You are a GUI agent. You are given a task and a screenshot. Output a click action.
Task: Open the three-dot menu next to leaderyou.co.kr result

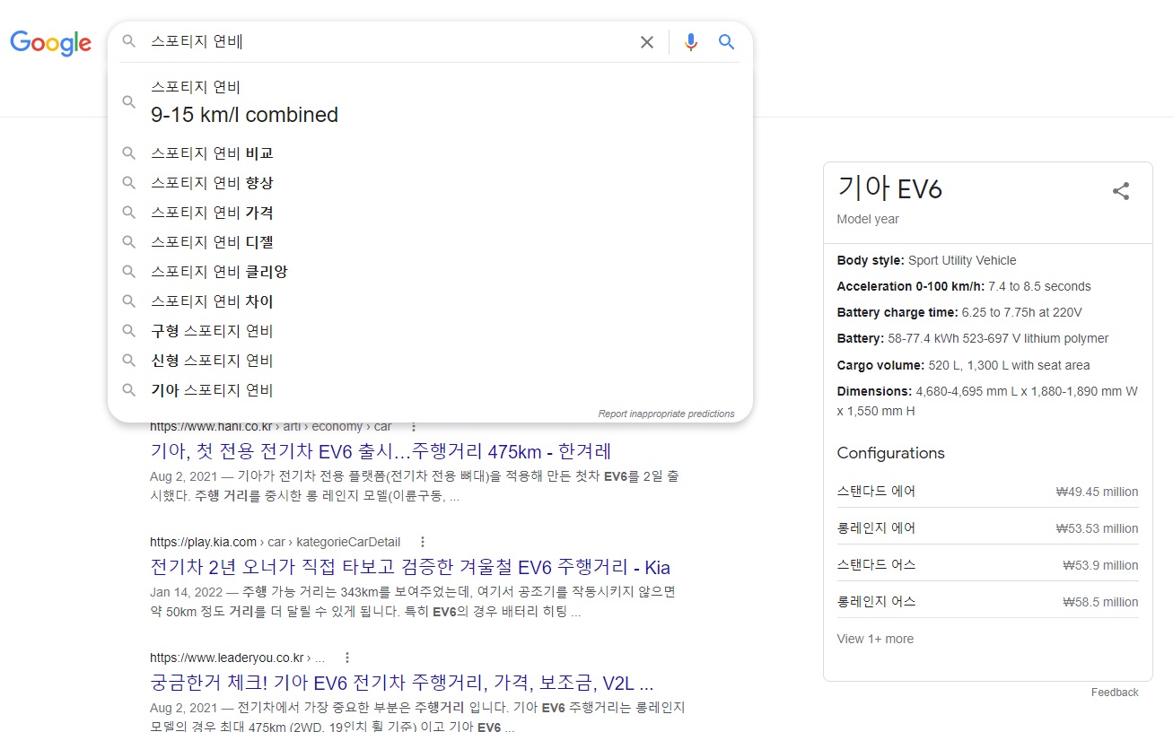coord(346,657)
